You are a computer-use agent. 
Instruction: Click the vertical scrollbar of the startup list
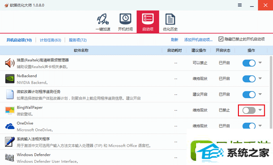tap(271, 92)
